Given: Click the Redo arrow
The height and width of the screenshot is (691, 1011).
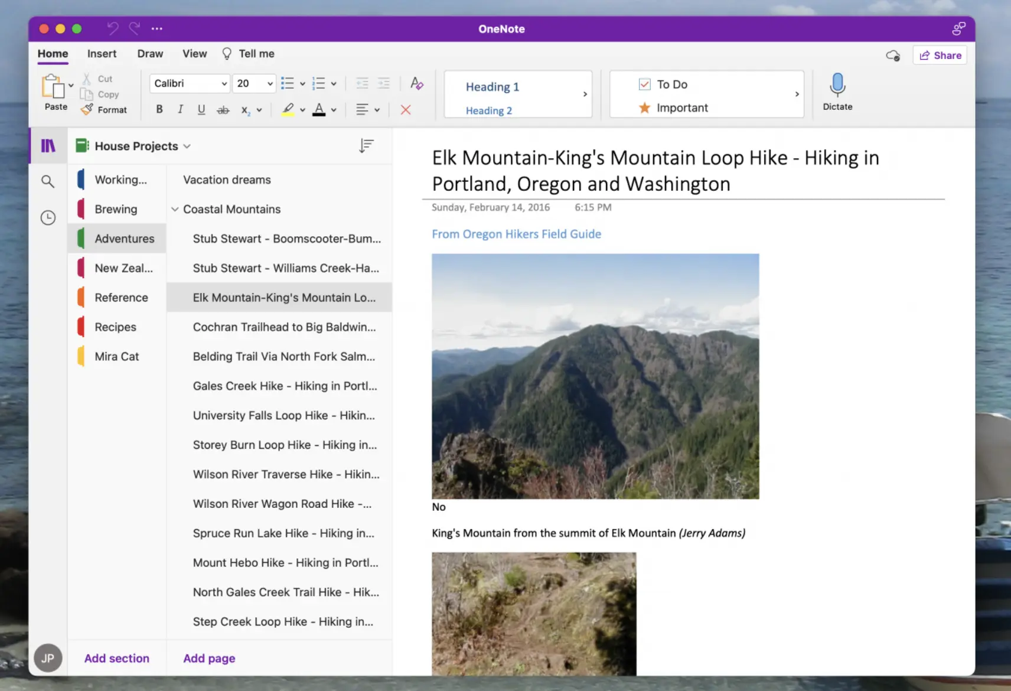Looking at the screenshot, I should (135, 28).
